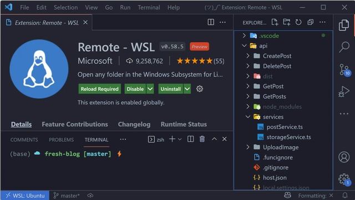Switch to the Feature Contributions tab

[75, 124]
